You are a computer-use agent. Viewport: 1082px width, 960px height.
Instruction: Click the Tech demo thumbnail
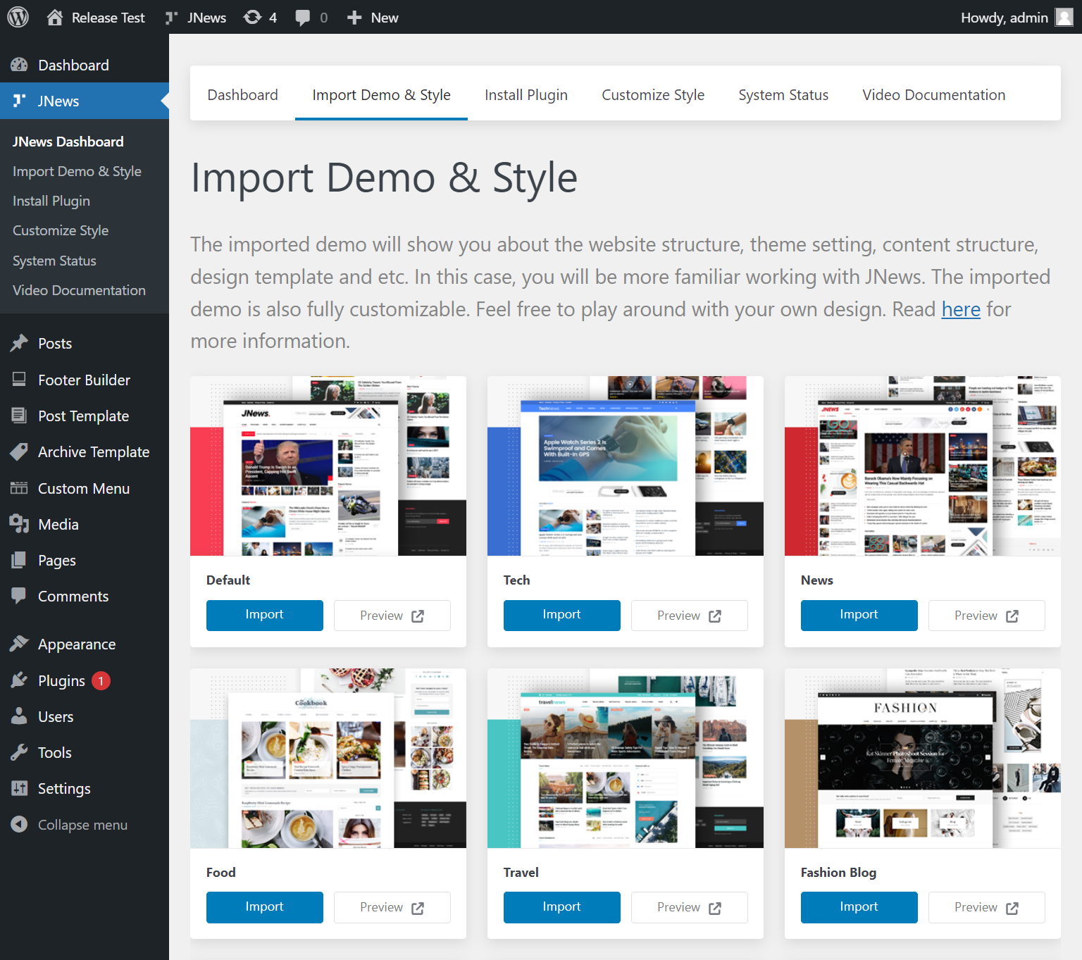(626, 466)
